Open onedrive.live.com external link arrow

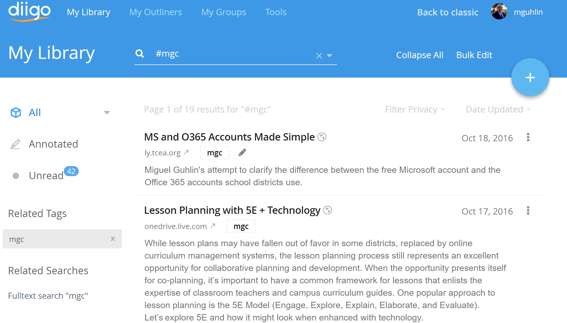(x=213, y=225)
